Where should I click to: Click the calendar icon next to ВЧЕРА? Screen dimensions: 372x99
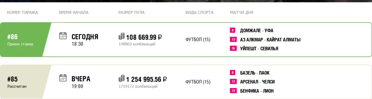tap(63, 78)
